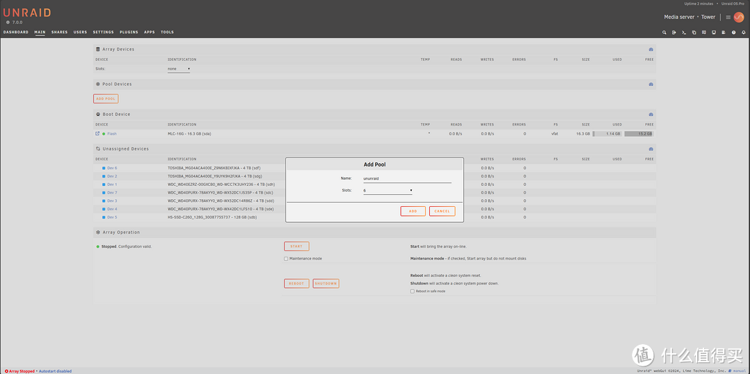
Task: Open the Dev 1 device link
Action: pos(112,185)
